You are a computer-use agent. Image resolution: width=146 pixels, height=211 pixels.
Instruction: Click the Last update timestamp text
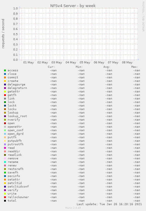tap(109, 204)
